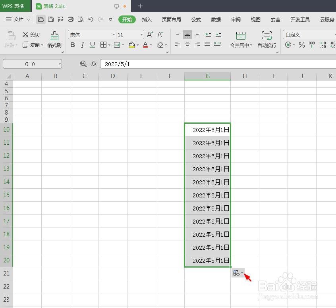The image size is (336, 308).
Task: Open font name dropdown 宋体
Action: [114, 34]
